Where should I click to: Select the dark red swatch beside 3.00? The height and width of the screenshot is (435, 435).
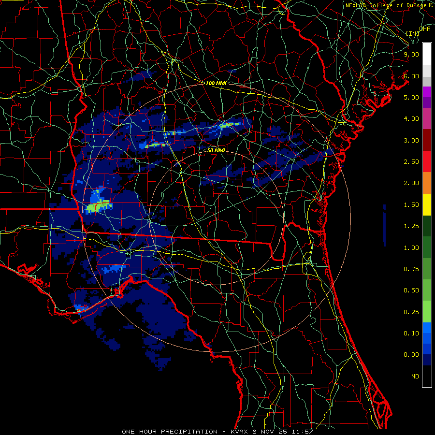pos(427,140)
